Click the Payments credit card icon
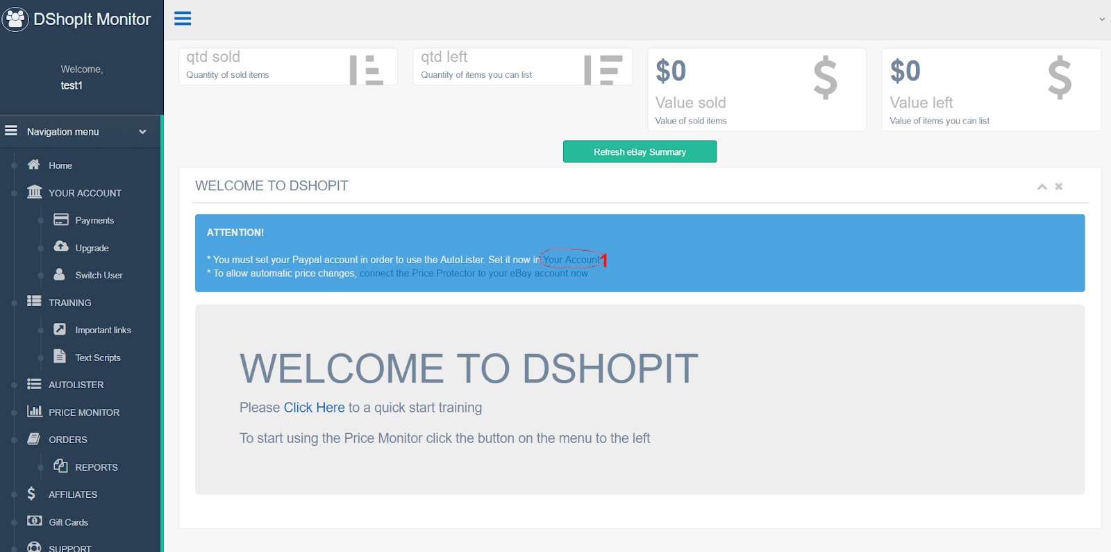 [61, 219]
